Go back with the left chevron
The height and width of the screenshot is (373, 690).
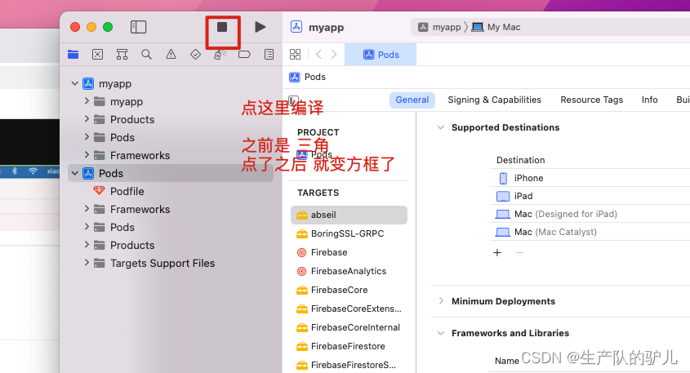point(318,55)
